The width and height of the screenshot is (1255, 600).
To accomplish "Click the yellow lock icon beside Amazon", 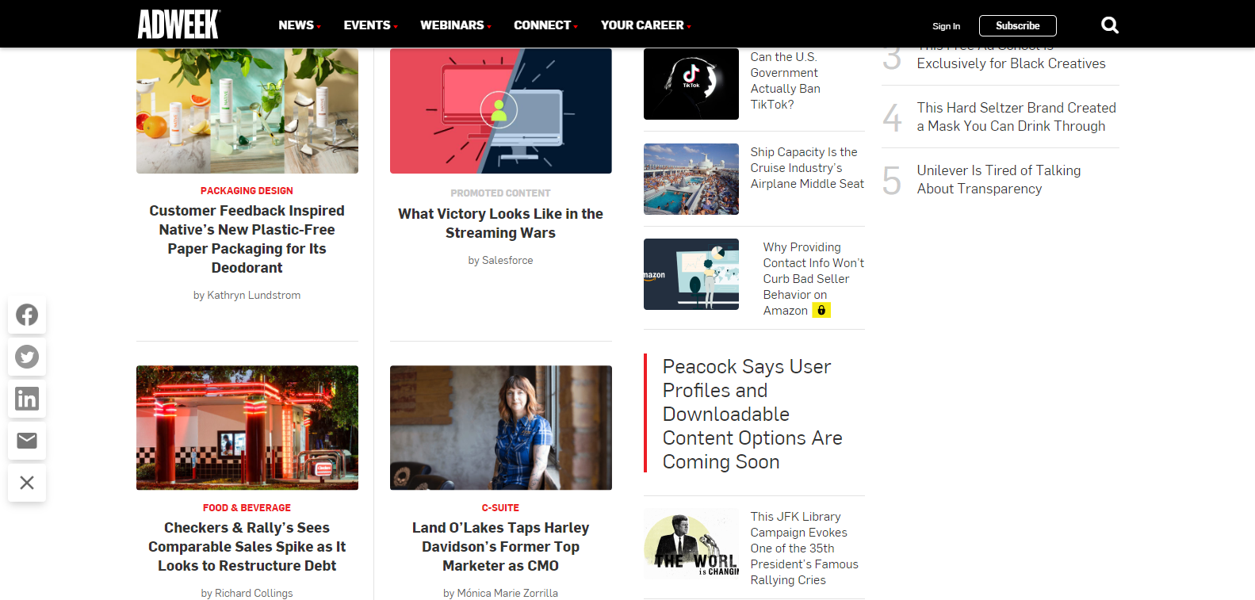I will tap(821, 311).
